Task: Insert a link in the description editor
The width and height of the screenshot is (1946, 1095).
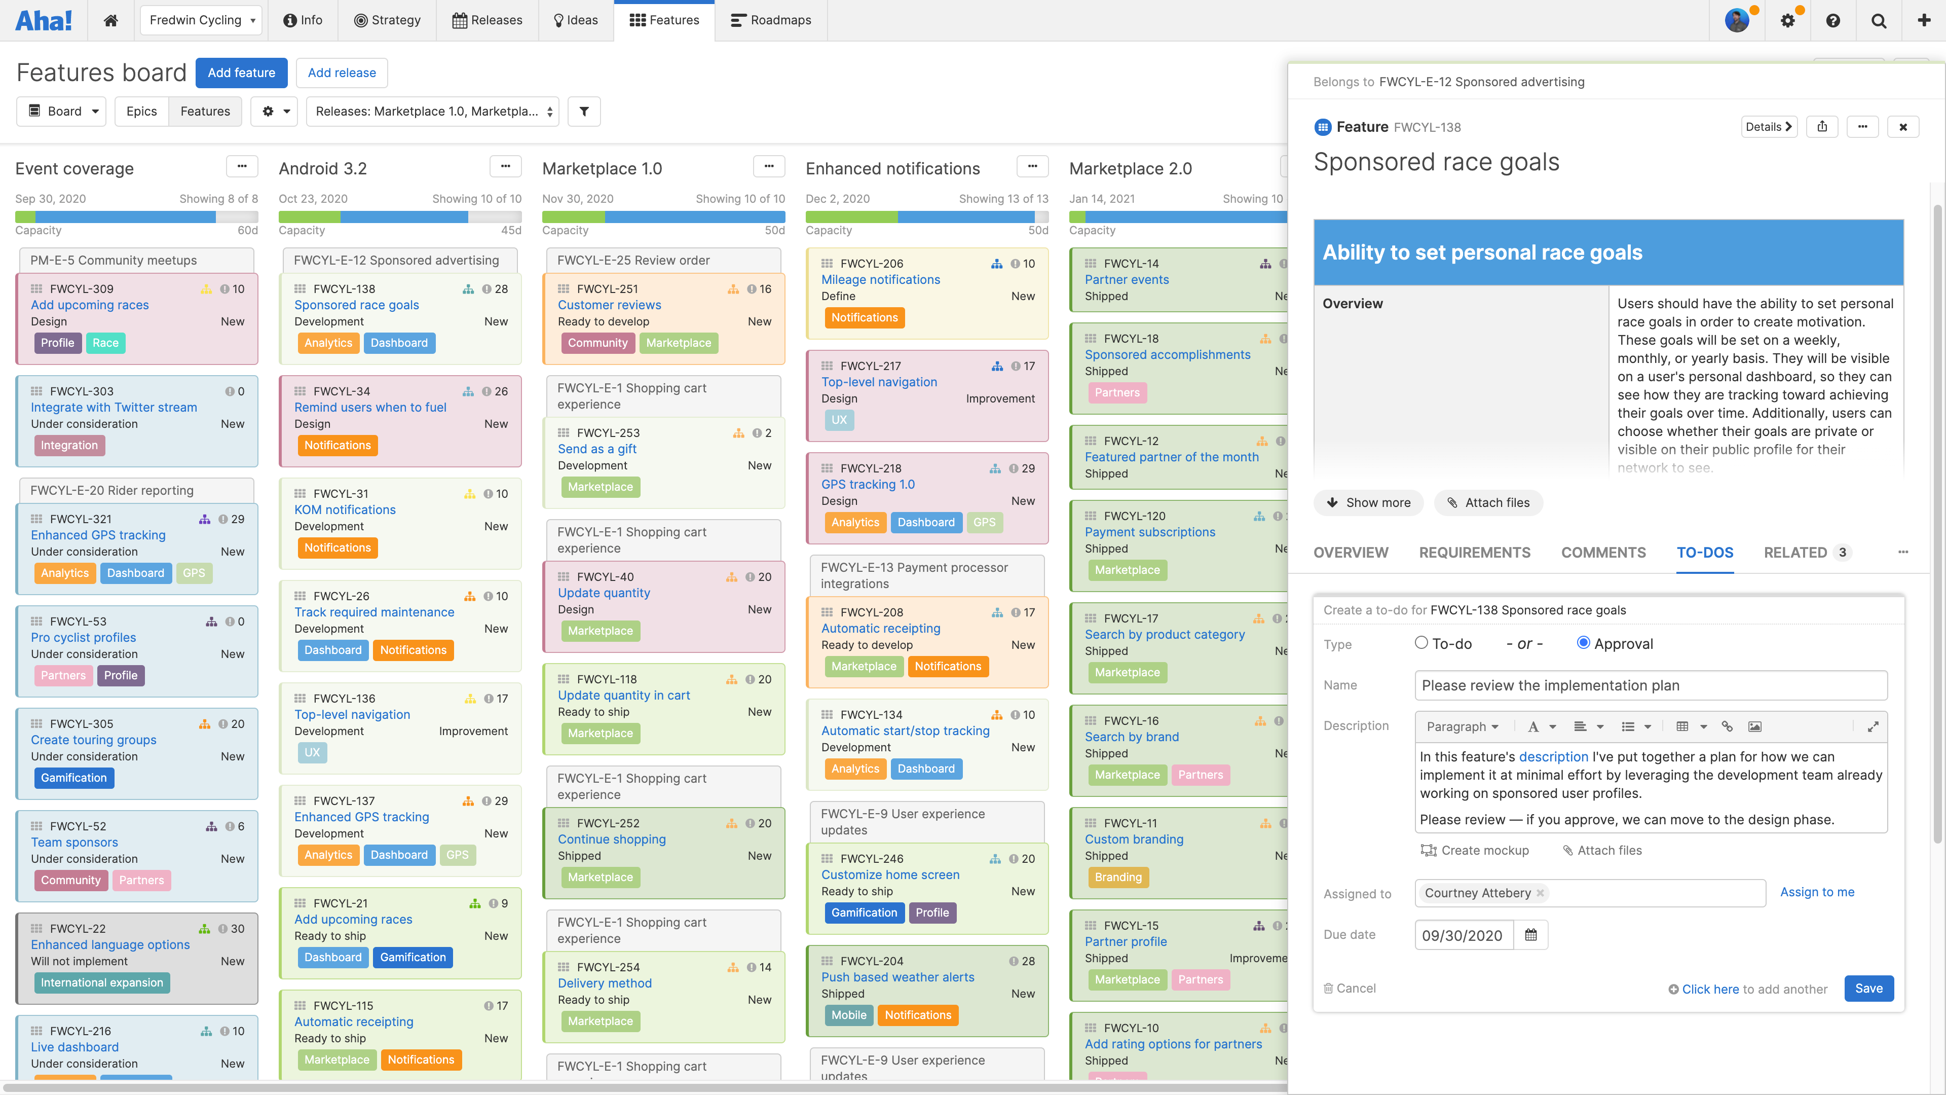Action: tap(1727, 726)
